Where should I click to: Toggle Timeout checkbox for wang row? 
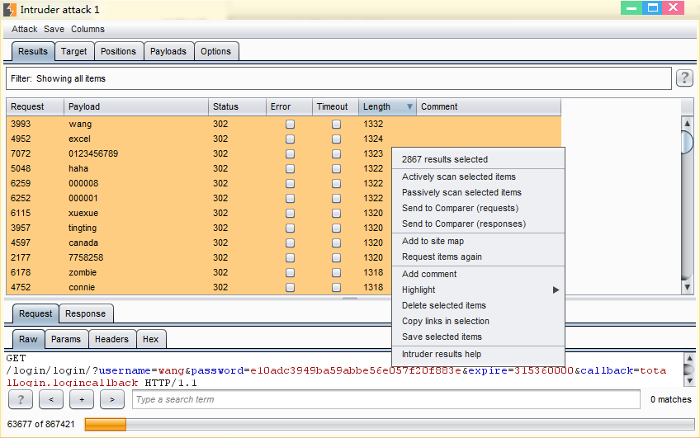(x=336, y=124)
